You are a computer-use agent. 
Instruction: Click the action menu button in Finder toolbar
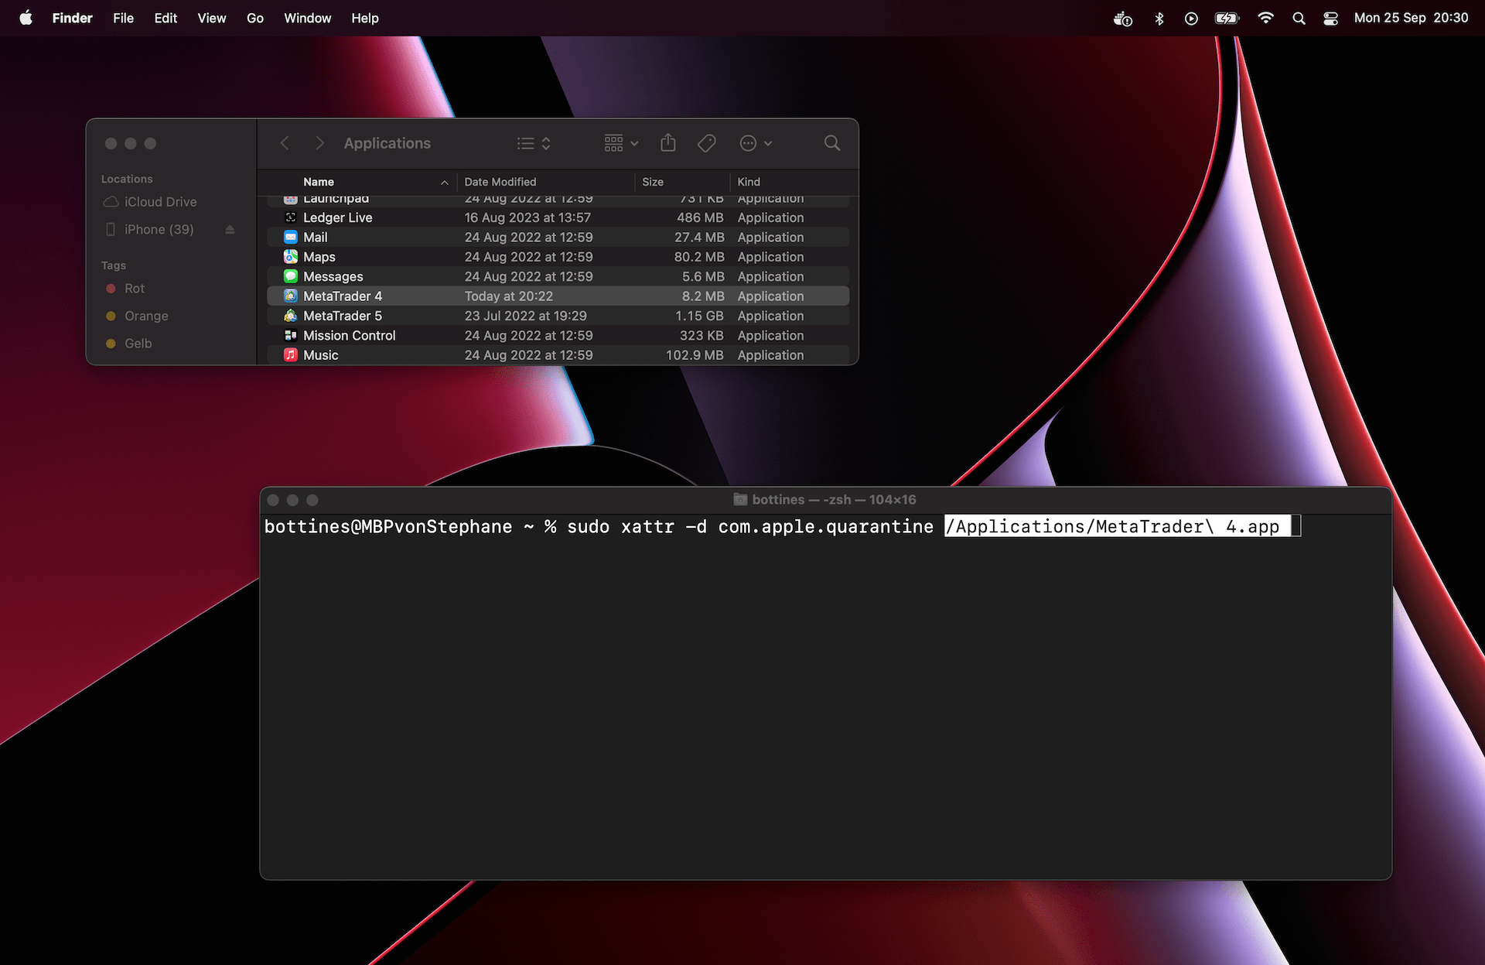(x=754, y=143)
